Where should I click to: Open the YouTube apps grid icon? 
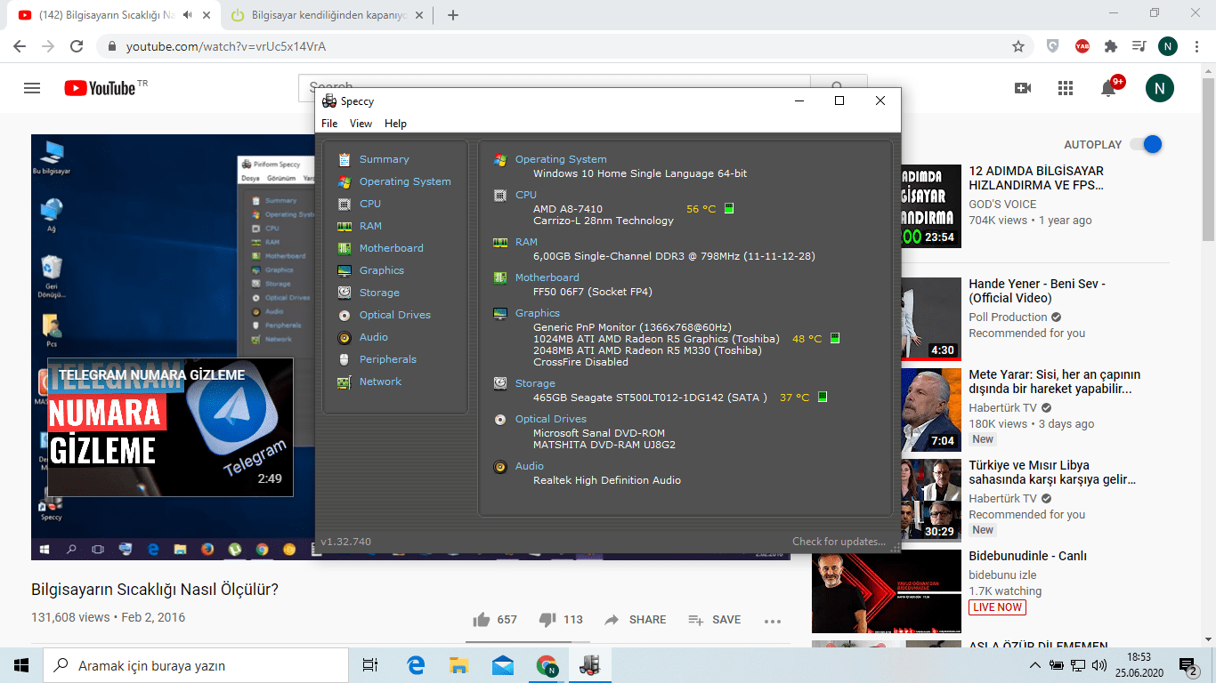coord(1066,88)
